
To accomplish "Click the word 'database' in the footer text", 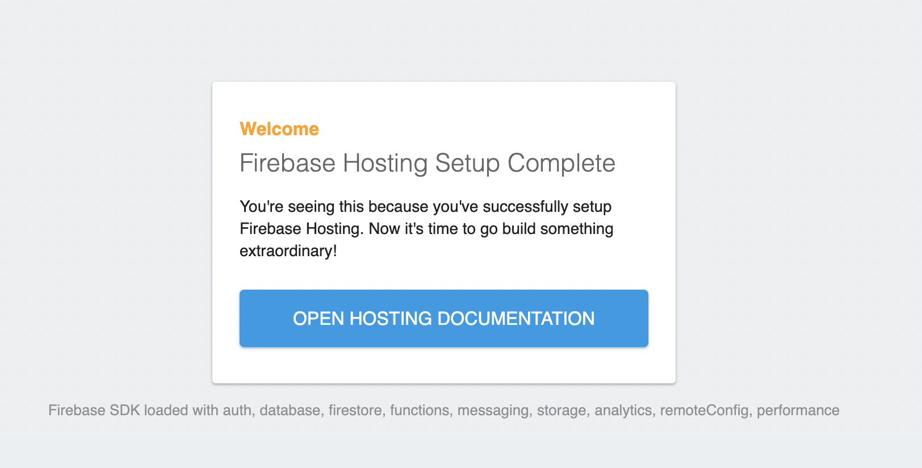I will pos(290,410).
